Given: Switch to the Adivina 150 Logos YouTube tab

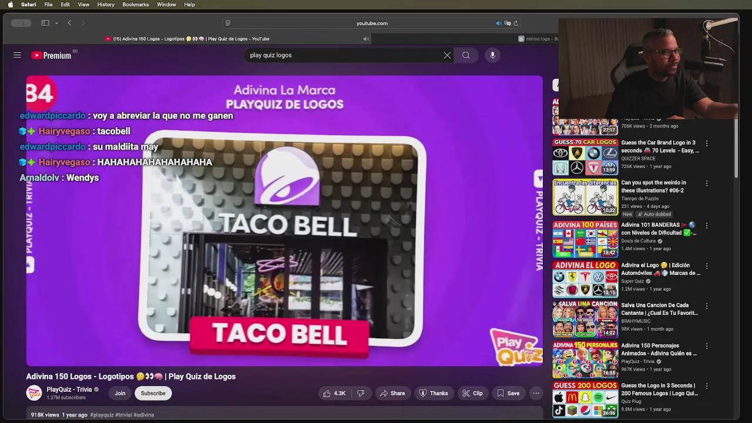Looking at the screenshot, I should click(187, 39).
